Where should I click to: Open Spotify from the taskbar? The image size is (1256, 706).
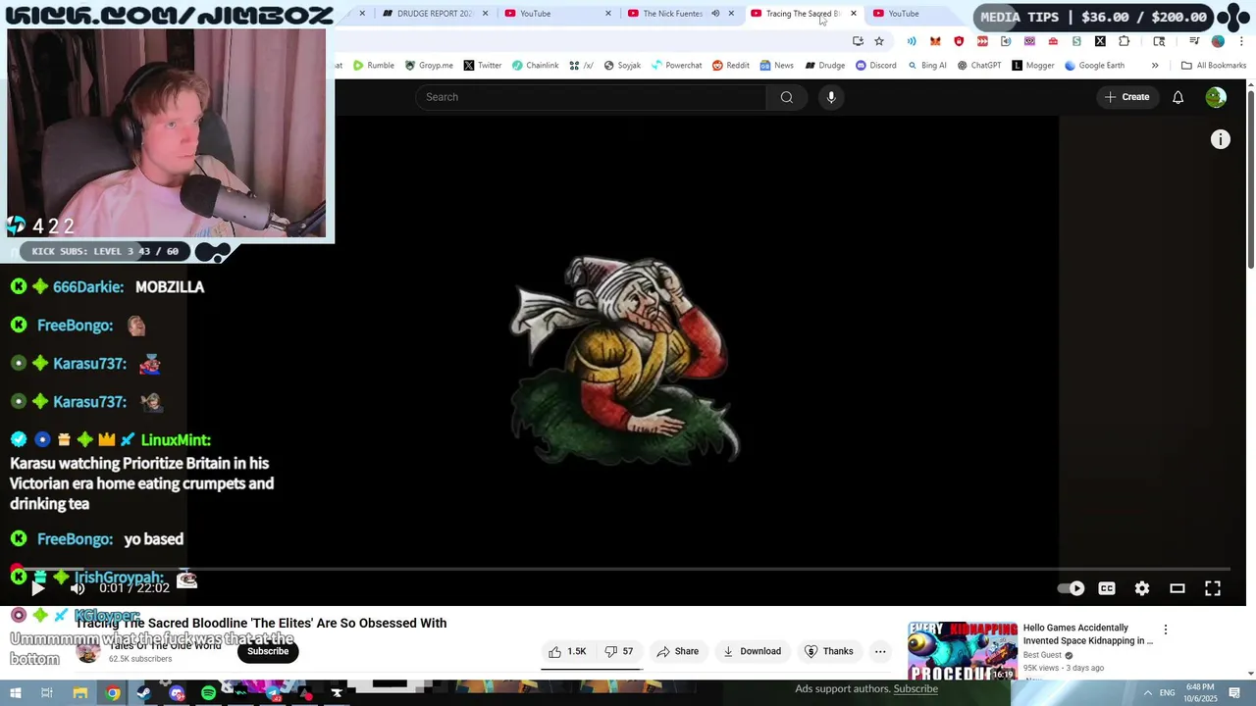click(208, 693)
